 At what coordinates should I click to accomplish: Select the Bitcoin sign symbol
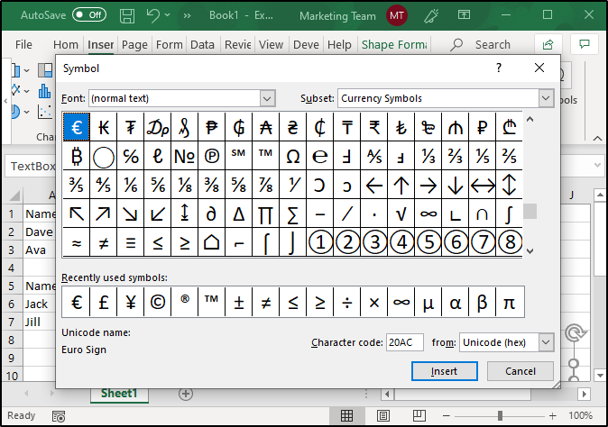pyautogui.click(x=77, y=156)
